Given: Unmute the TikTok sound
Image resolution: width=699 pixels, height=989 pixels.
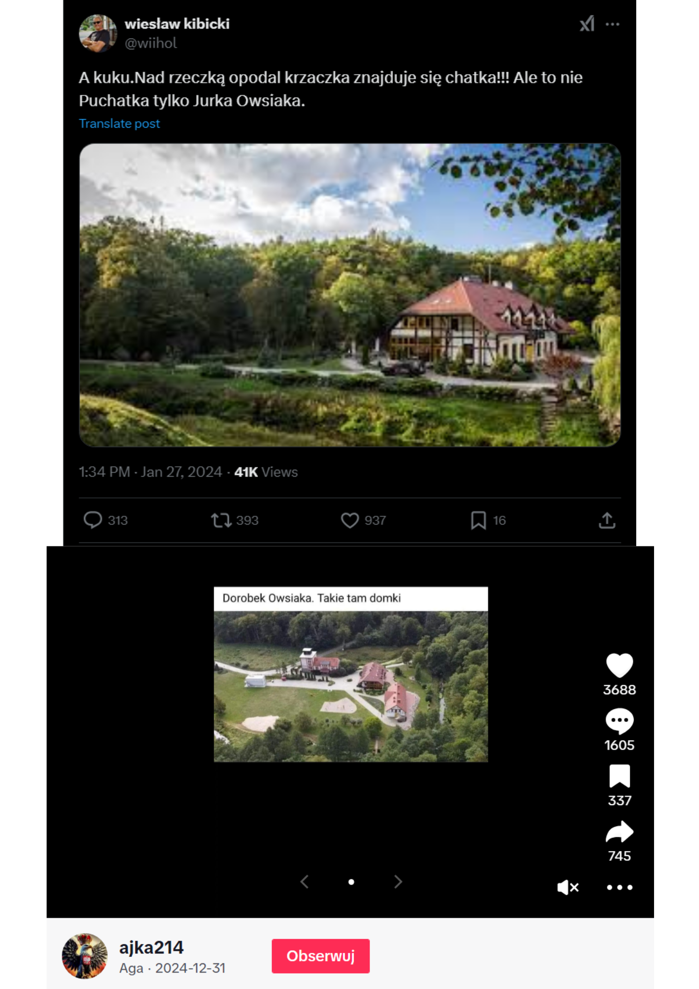Looking at the screenshot, I should pyautogui.click(x=568, y=888).
